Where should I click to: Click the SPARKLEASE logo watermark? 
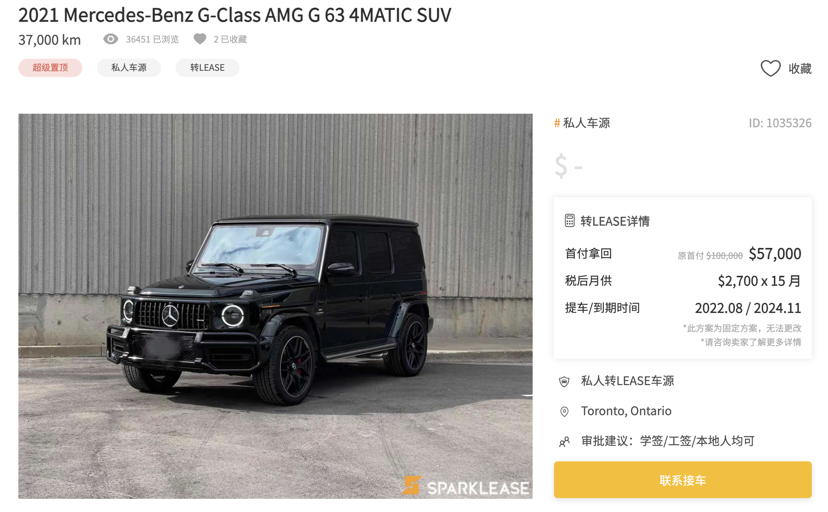coord(466,486)
